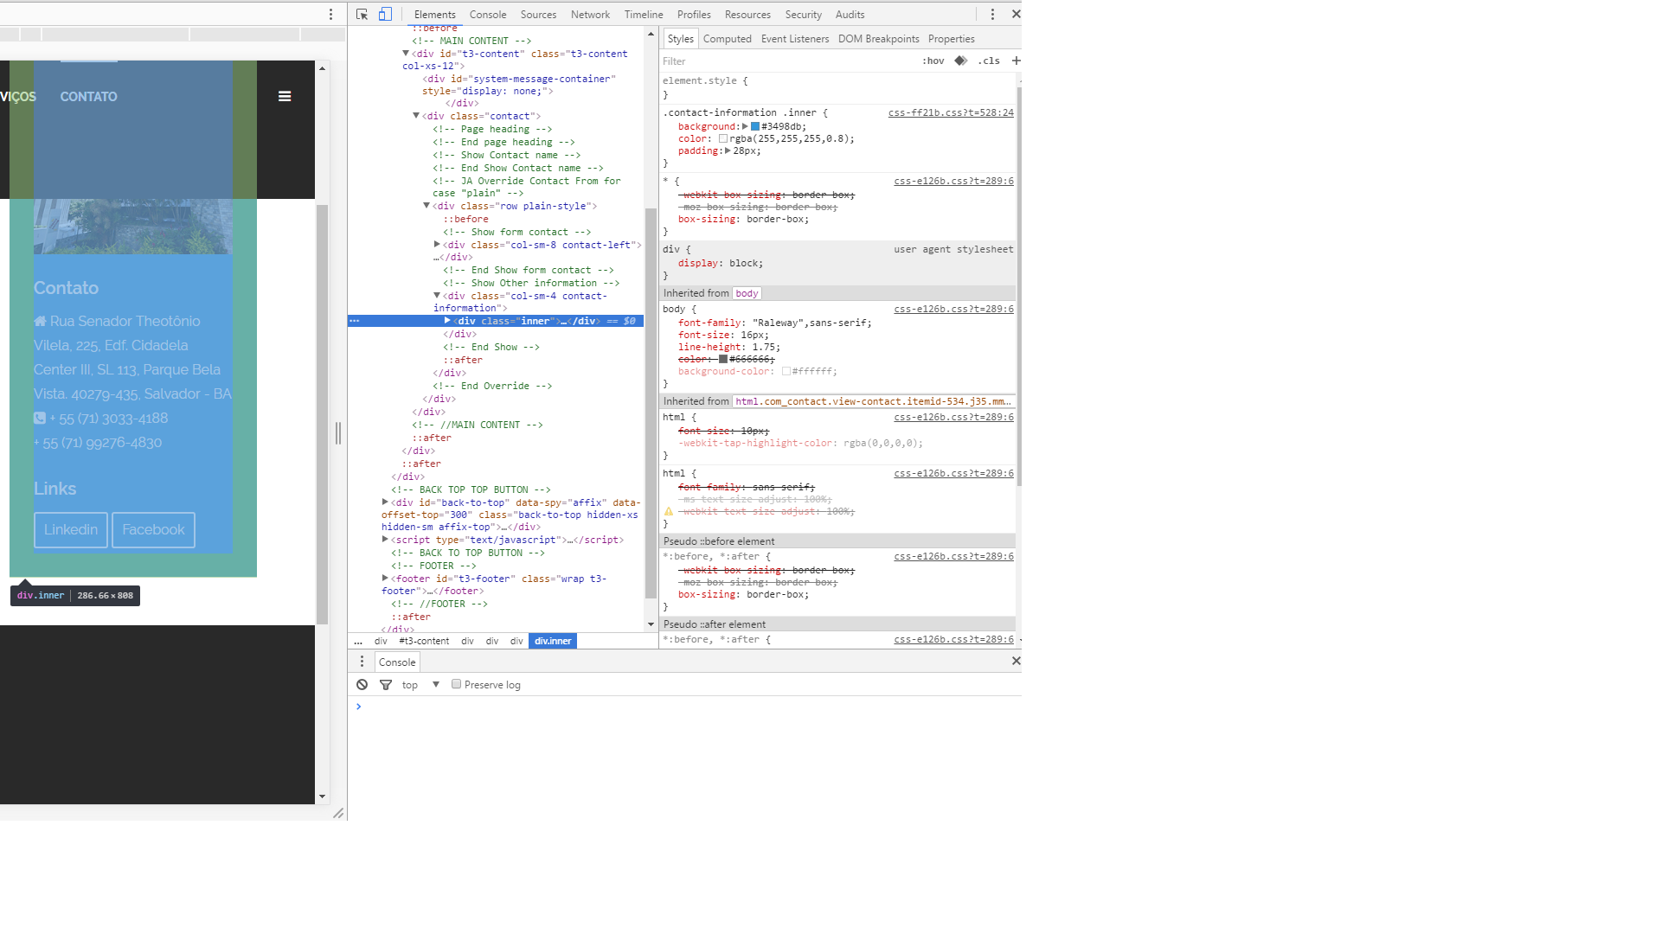Open the Computed styles tab
The image size is (1661, 934).
pyautogui.click(x=727, y=39)
